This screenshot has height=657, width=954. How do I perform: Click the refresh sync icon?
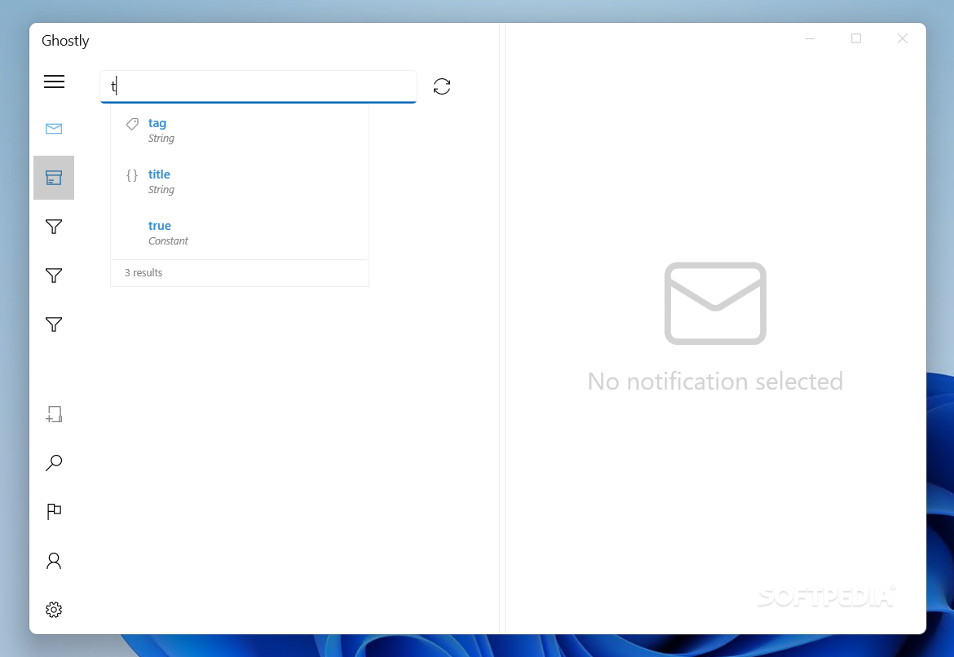(x=442, y=86)
